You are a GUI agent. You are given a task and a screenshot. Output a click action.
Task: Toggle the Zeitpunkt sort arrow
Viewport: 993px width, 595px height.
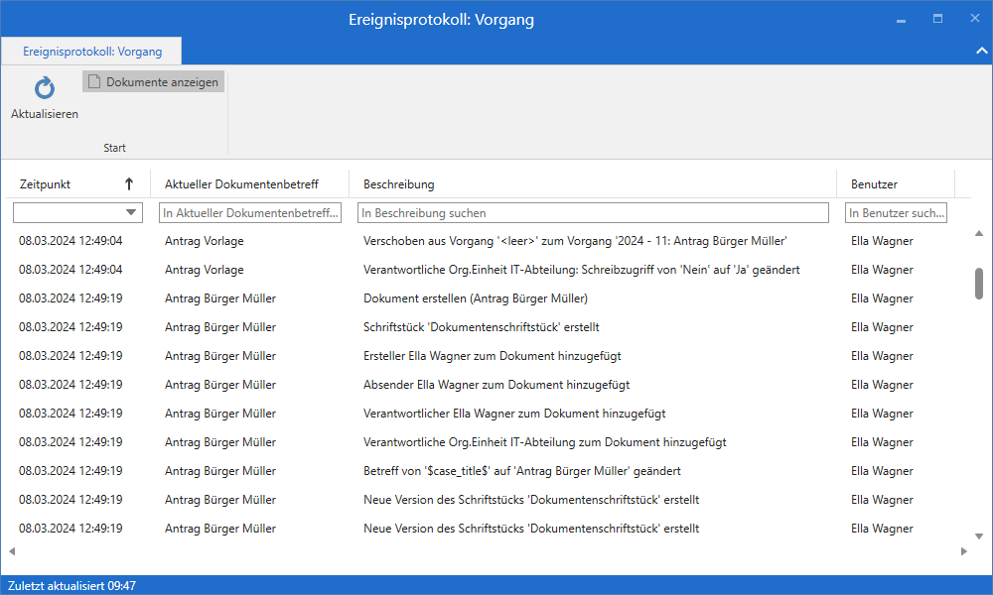[128, 184]
